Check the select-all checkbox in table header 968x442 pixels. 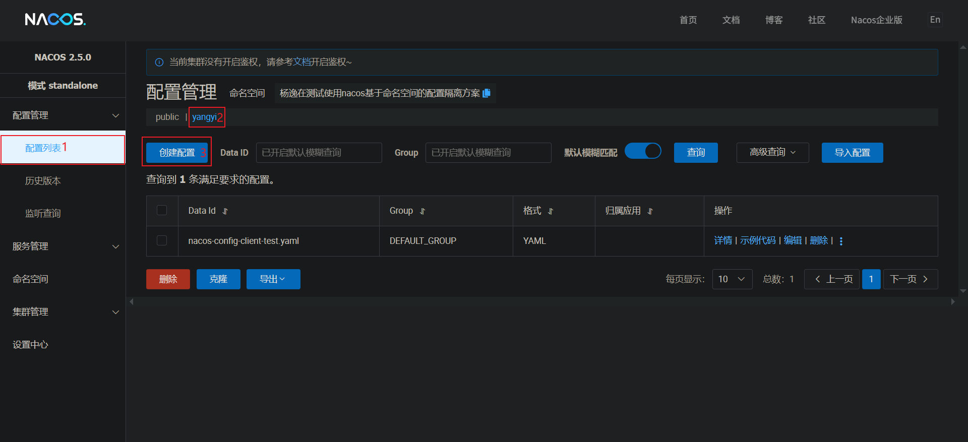pyautogui.click(x=162, y=210)
